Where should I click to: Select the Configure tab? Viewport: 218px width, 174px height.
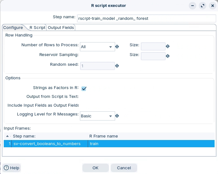pos(13,28)
